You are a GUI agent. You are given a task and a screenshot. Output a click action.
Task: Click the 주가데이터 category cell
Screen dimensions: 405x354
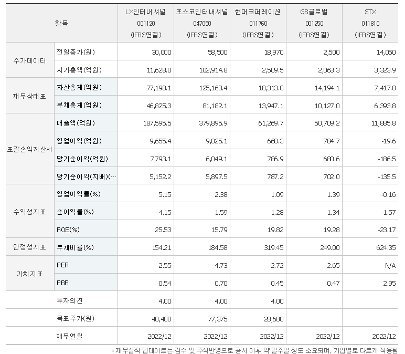[30, 60]
